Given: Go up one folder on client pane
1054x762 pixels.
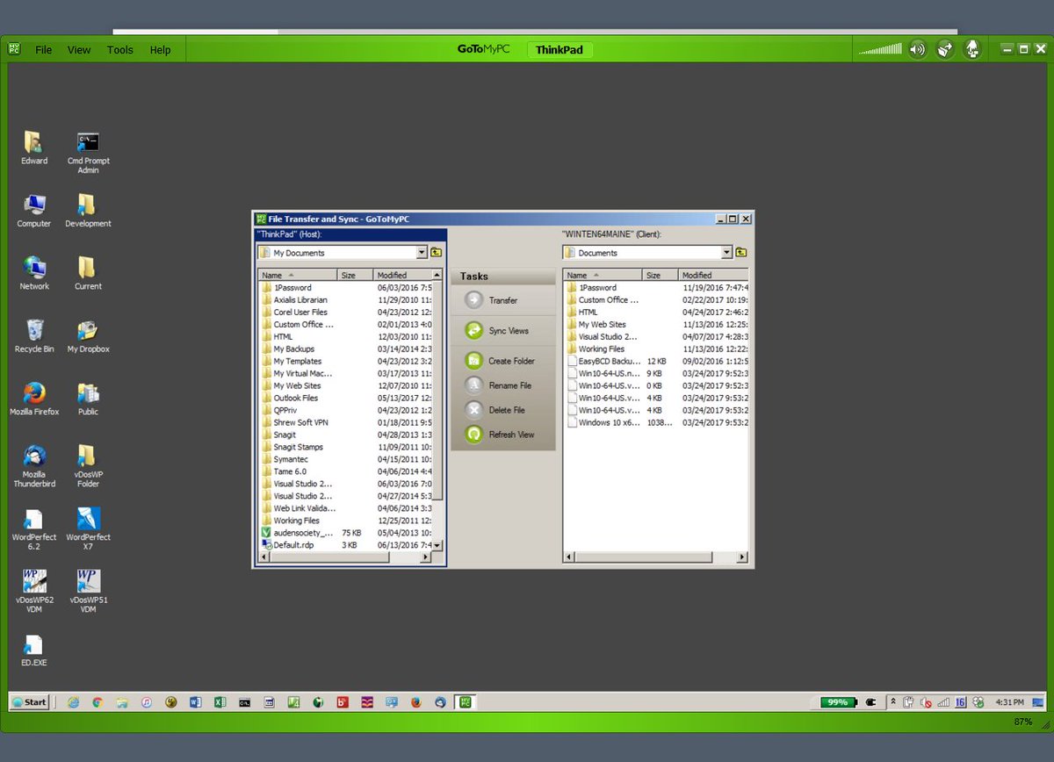Looking at the screenshot, I should pyautogui.click(x=741, y=253).
